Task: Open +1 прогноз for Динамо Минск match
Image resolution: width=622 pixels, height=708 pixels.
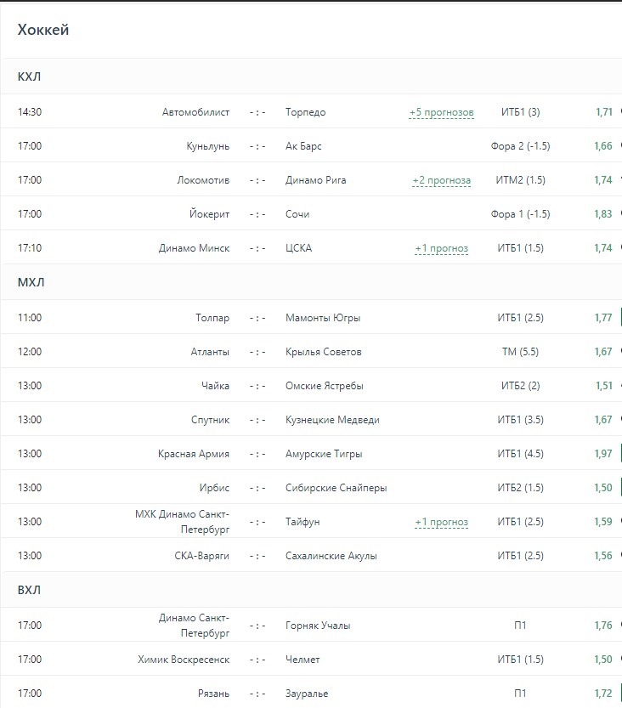Action: [x=441, y=248]
